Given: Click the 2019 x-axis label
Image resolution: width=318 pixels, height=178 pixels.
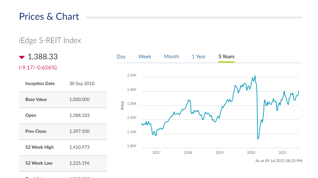Looking at the screenshot, I should point(220,153).
